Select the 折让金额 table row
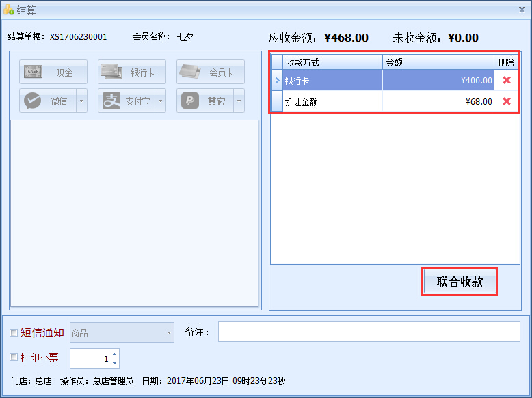 [x=332, y=101]
